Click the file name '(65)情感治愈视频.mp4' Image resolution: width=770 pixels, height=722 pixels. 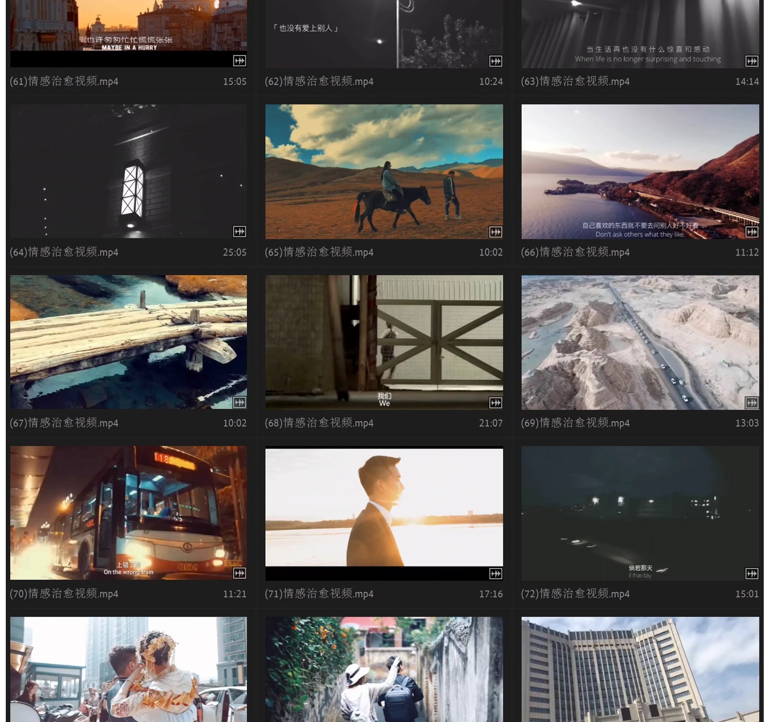[319, 252]
